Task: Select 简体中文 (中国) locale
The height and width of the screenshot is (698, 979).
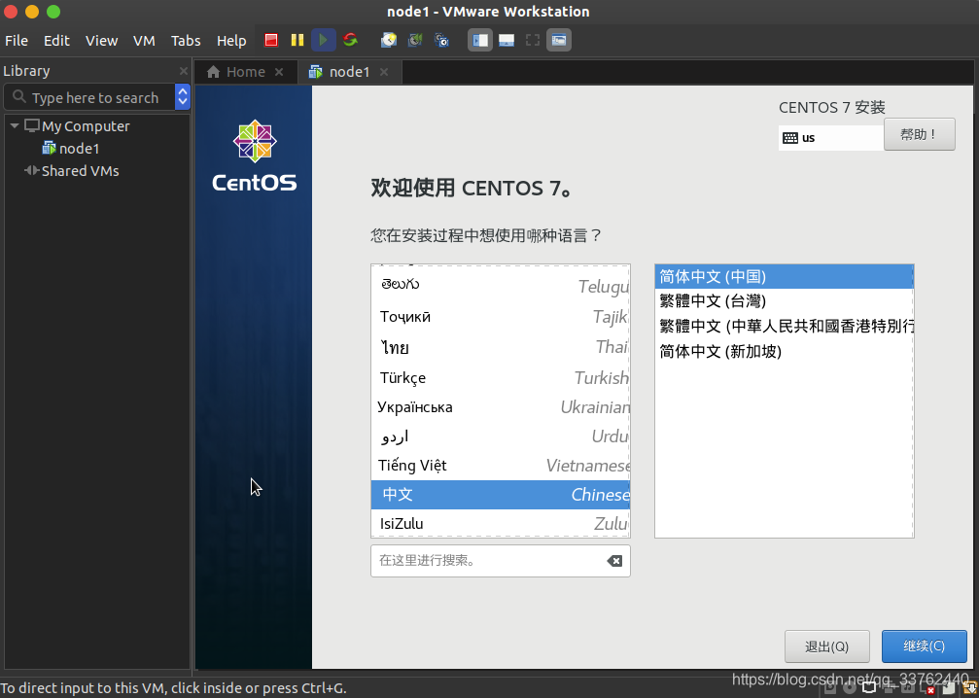Action: tap(785, 277)
